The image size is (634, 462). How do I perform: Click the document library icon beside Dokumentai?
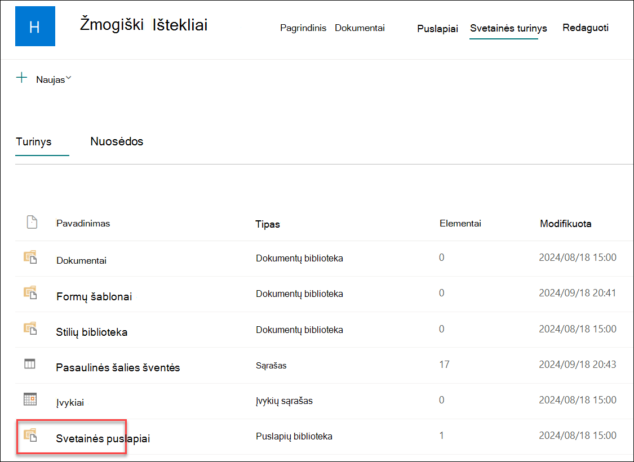tap(30, 257)
